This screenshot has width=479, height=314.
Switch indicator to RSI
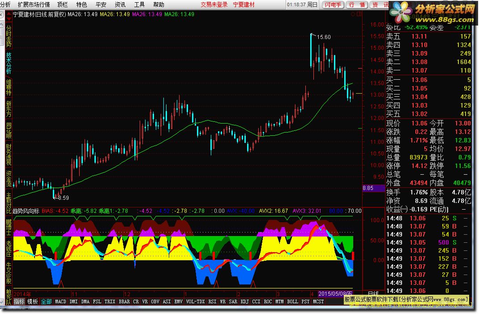tap(212, 301)
